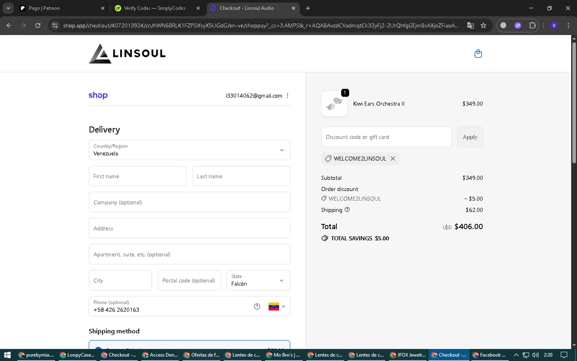Screen dimensions: 577x361
Task: Select the Checkout - Linsoul Audio tab
Action: click(x=254, y=8)
